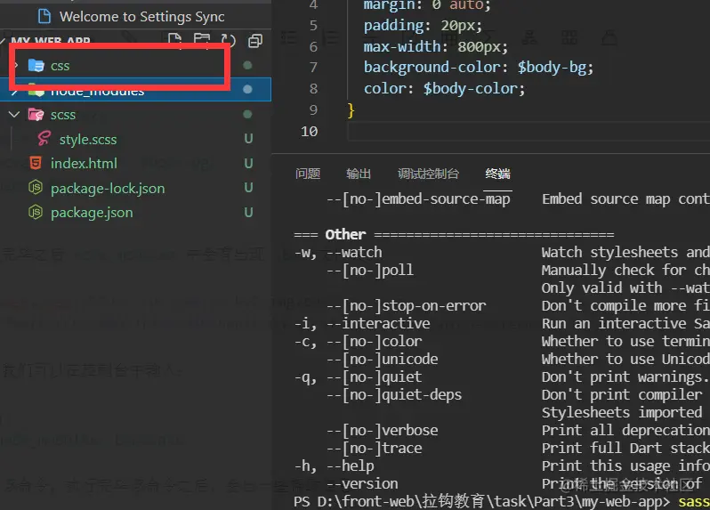The width and height of the screenshot is (710, 510).
Task: Click the --watch option in terminal output
Action: pos(354,252)
